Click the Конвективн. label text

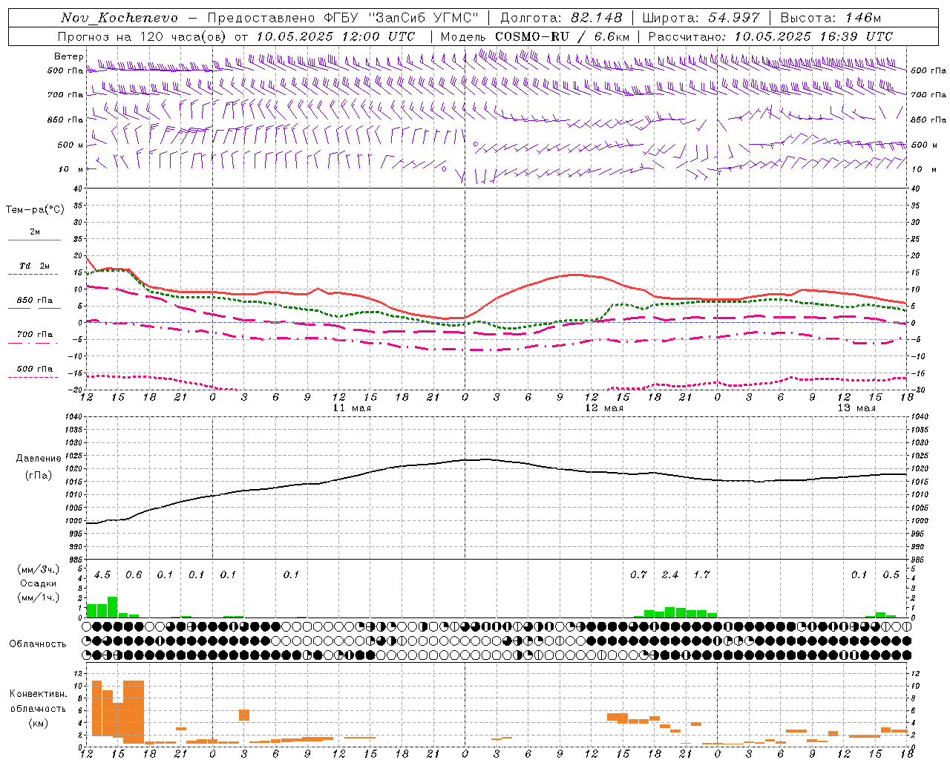(x=38, y=694)
